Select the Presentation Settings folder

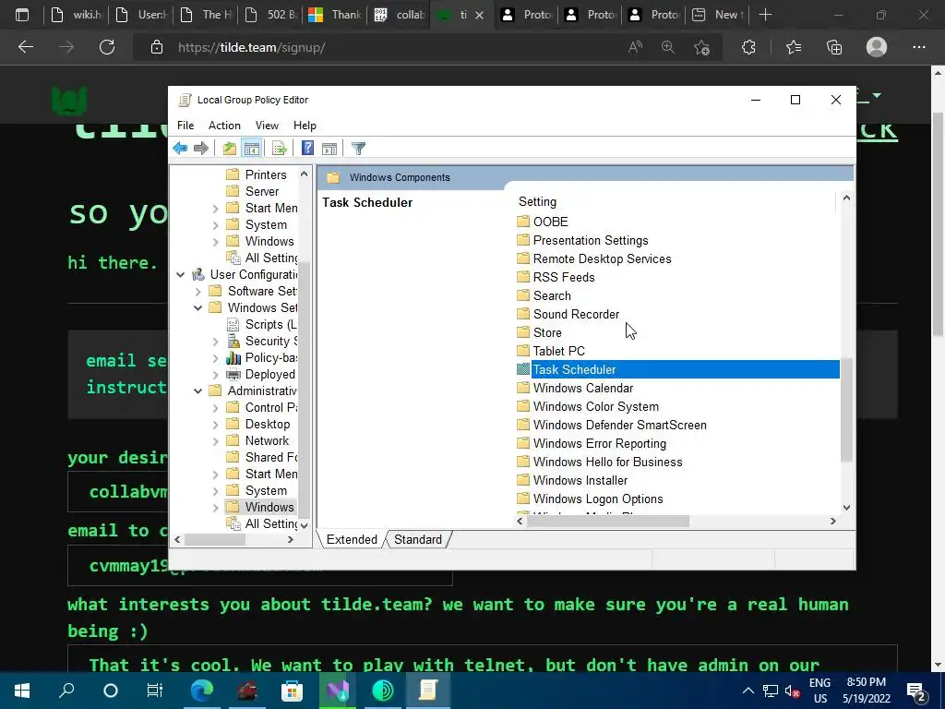(x=591, y=241)
